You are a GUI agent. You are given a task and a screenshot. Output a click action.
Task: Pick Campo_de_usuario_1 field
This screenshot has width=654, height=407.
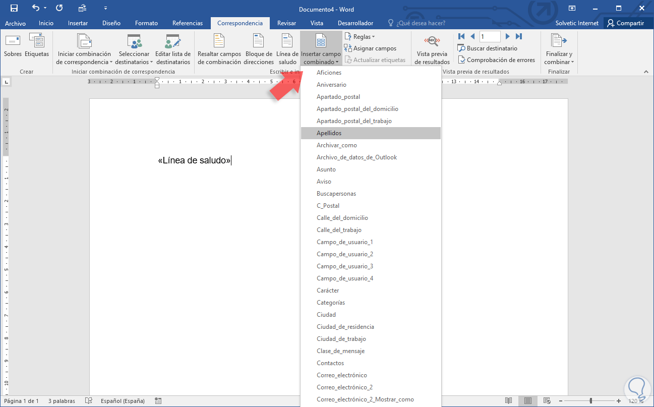click(371, 242)
